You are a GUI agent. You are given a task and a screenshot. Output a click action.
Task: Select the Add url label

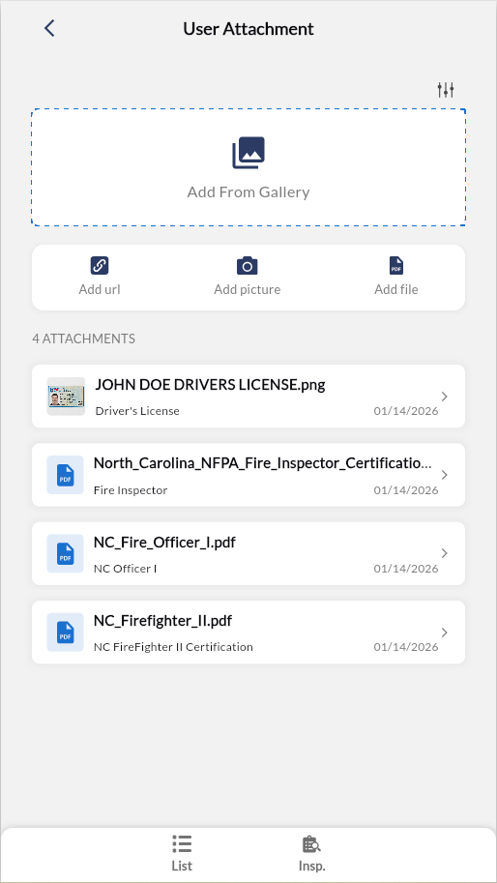point(99,289)
